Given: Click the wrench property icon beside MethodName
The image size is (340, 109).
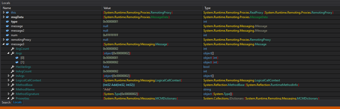Looking at the screenshot, I should click(x=12, y=89).
